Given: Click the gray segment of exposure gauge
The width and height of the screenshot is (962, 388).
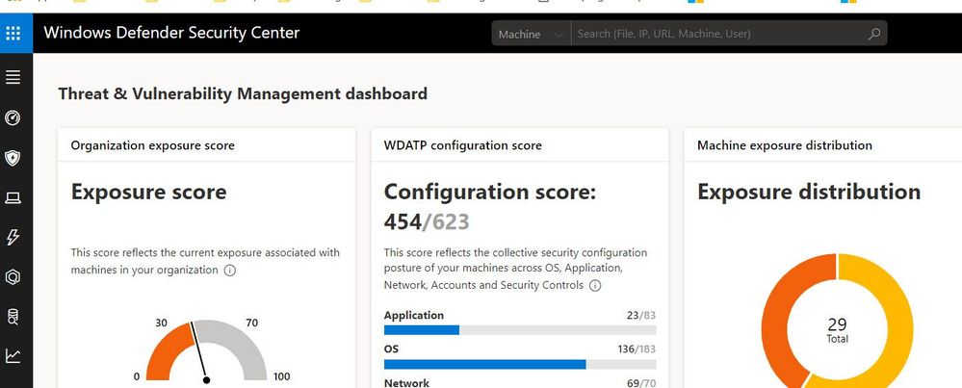Looking at the screenshot, I should [238, 344].
